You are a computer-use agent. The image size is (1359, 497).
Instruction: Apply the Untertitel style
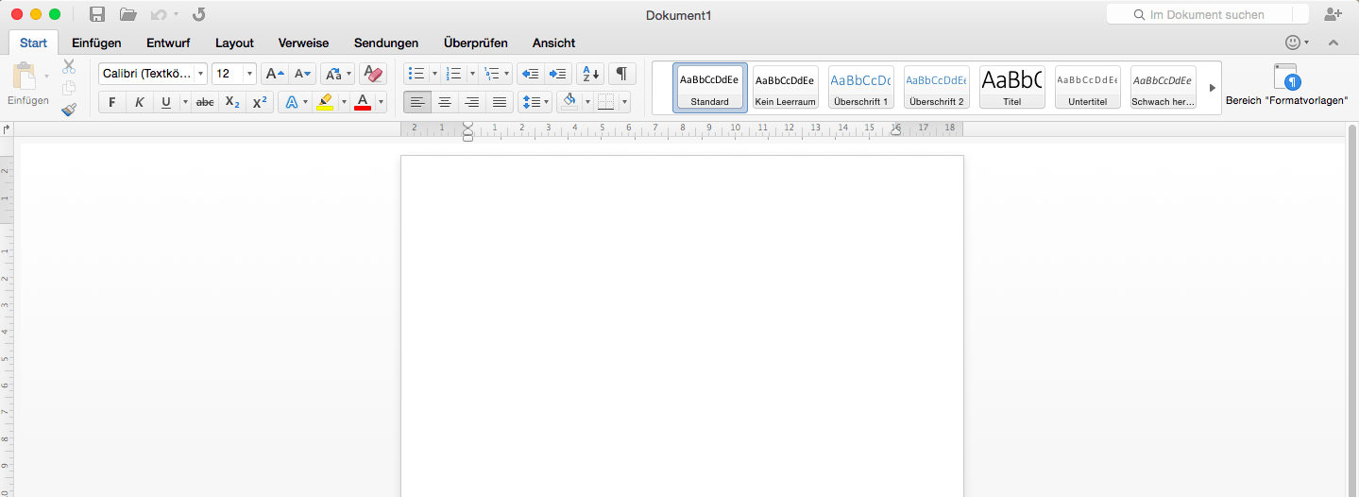1088,88
